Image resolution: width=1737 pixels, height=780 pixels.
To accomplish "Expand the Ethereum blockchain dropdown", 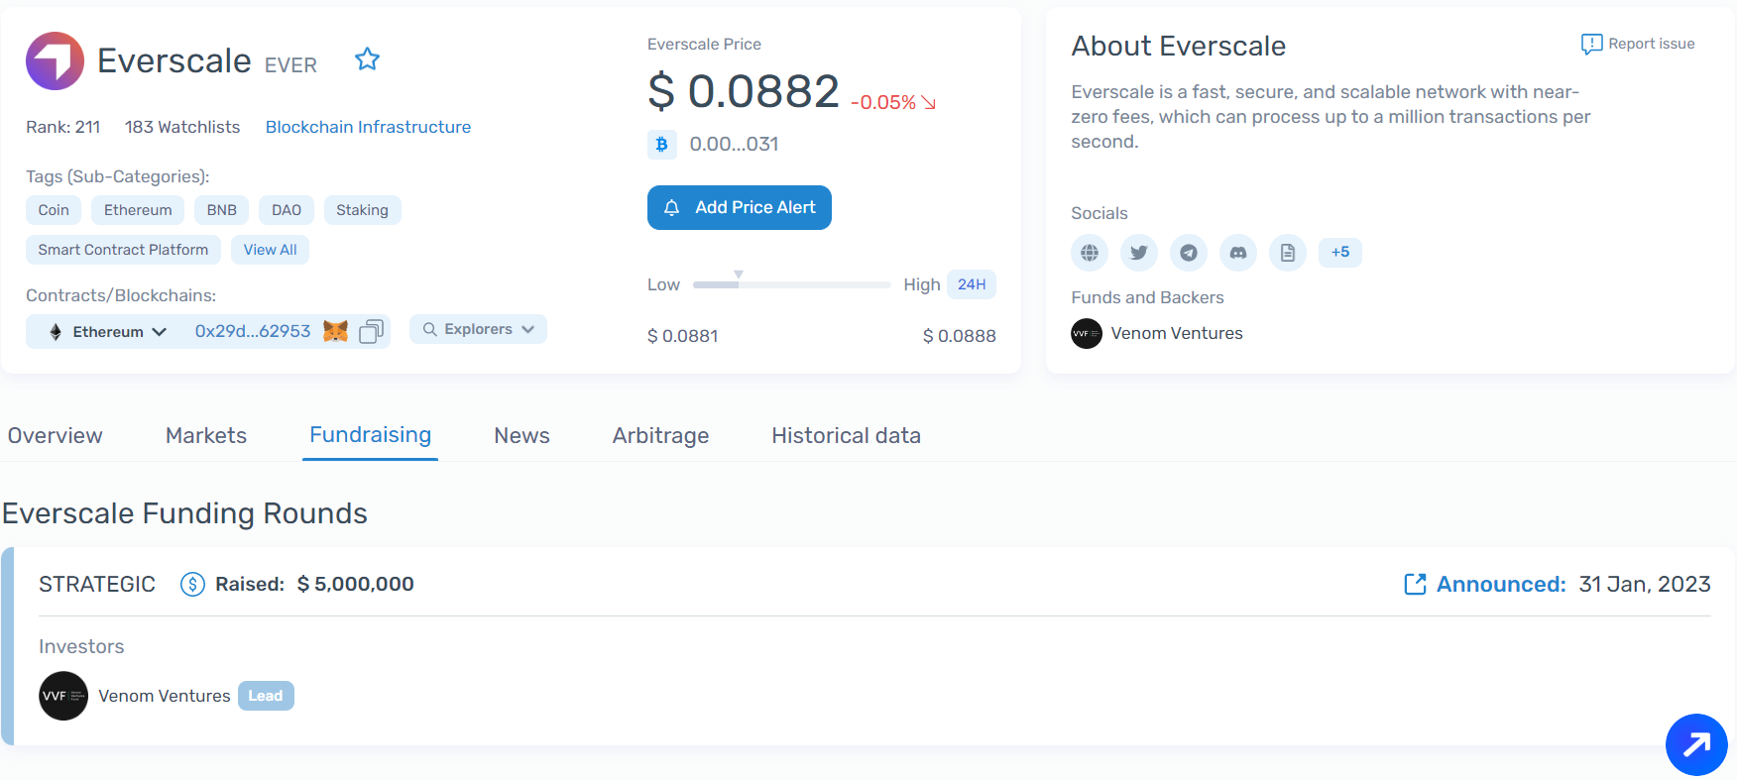I will 109,332.
